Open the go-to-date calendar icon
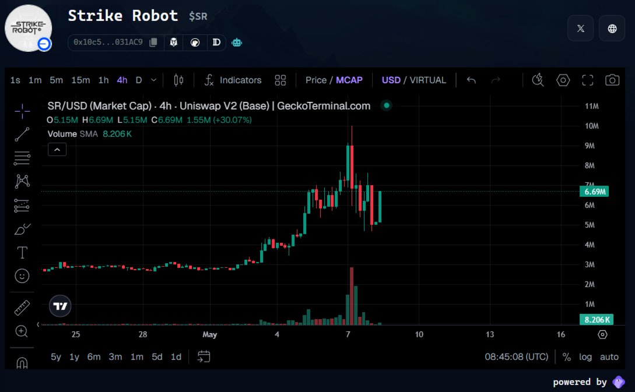635x392 pixels. (204, 356)
